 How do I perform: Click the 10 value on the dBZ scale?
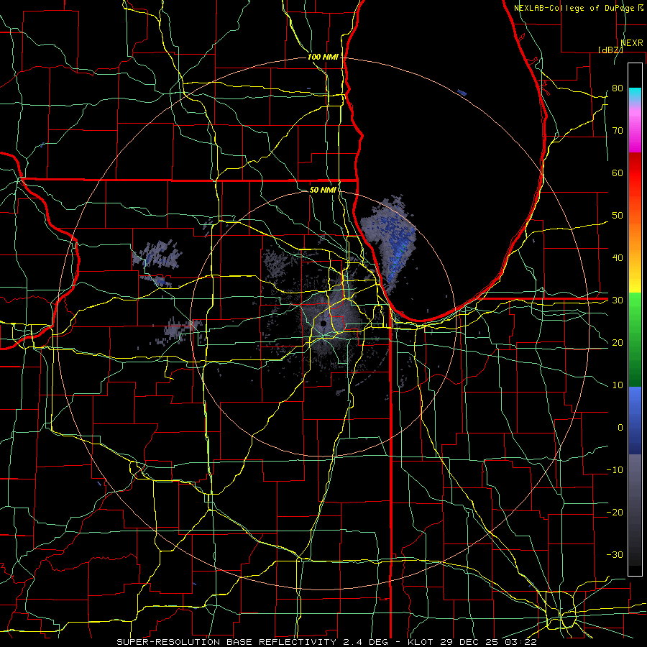[x=618, y=385]
